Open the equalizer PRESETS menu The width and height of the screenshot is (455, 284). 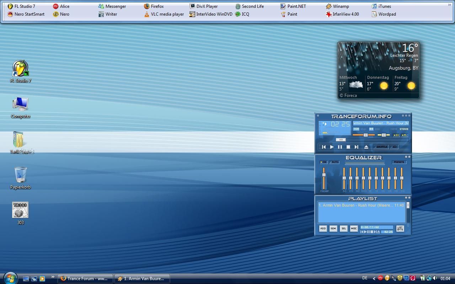coord(399,162)
